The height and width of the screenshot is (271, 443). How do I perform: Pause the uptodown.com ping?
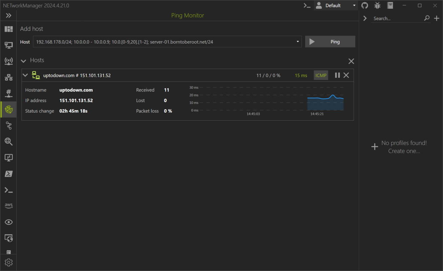pyautogui.click(x=337, y=75)
